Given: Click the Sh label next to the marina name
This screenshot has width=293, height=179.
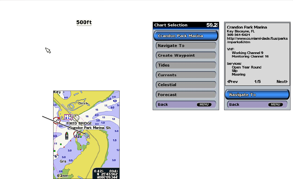Looking at the screenshot, I should click(108, 128).
